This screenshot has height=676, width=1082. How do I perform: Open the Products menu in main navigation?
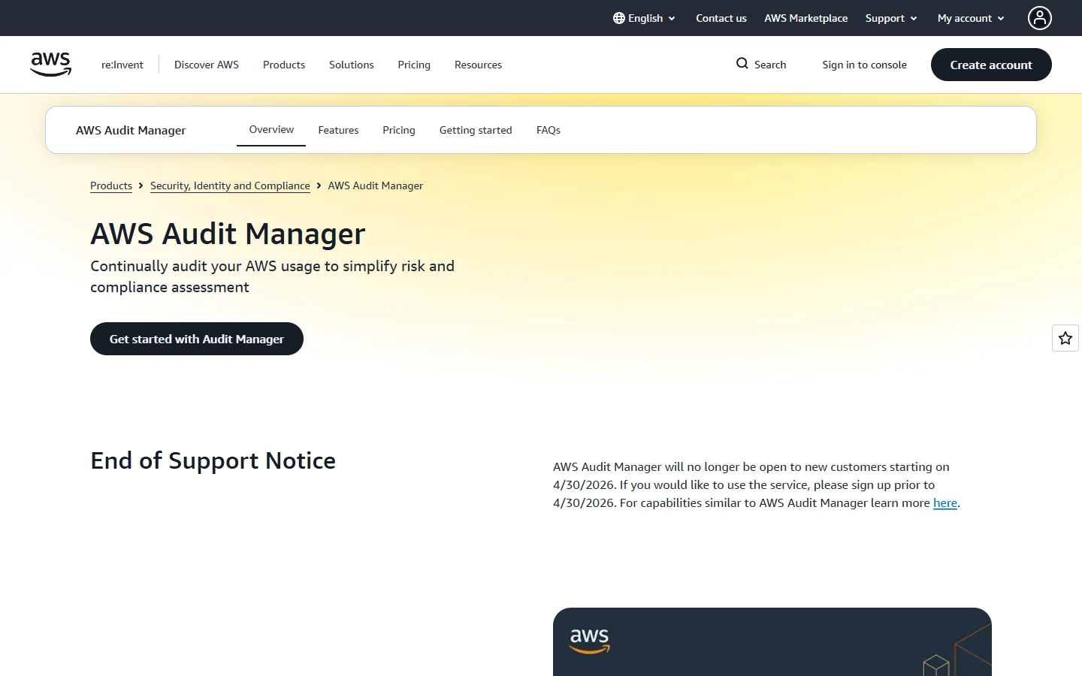pos(284,65)
